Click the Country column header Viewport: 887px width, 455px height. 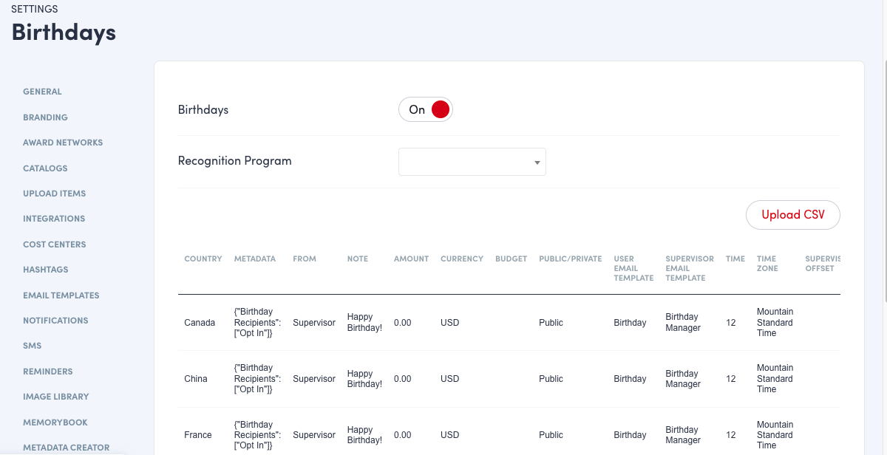(203, 259)
